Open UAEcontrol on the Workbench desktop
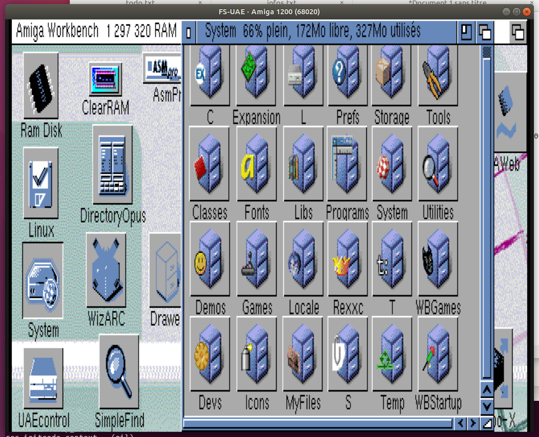The image size is (539, 437). coord(43,378)
